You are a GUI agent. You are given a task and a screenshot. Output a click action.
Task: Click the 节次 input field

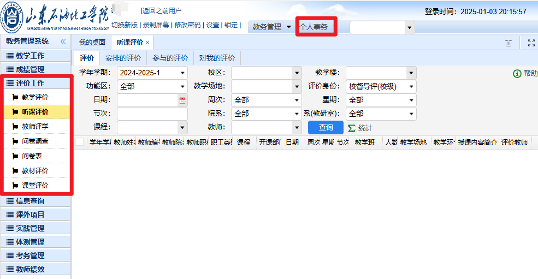(152, 114)
